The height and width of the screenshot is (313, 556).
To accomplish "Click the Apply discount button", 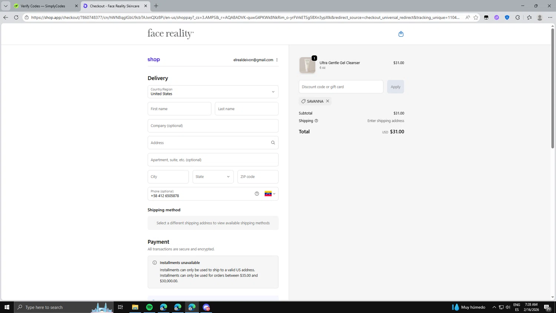I will pos(396,87).
